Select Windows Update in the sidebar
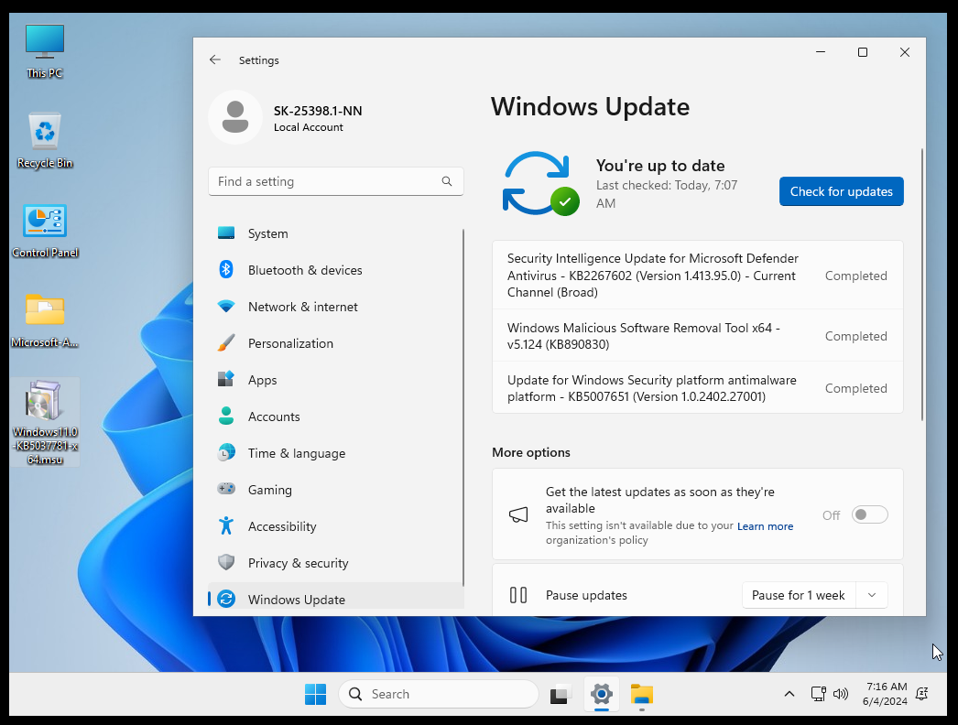This screenshot has height=725, width=958. pos(335,598)
